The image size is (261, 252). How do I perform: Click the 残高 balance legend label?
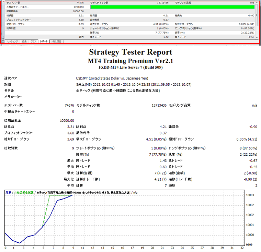click(x=8, y=193)
